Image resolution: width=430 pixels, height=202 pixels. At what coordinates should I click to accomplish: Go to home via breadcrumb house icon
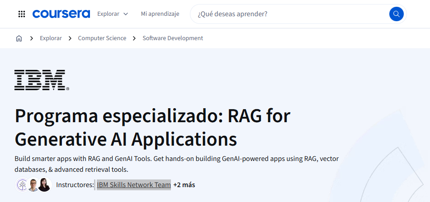point(19,38)
